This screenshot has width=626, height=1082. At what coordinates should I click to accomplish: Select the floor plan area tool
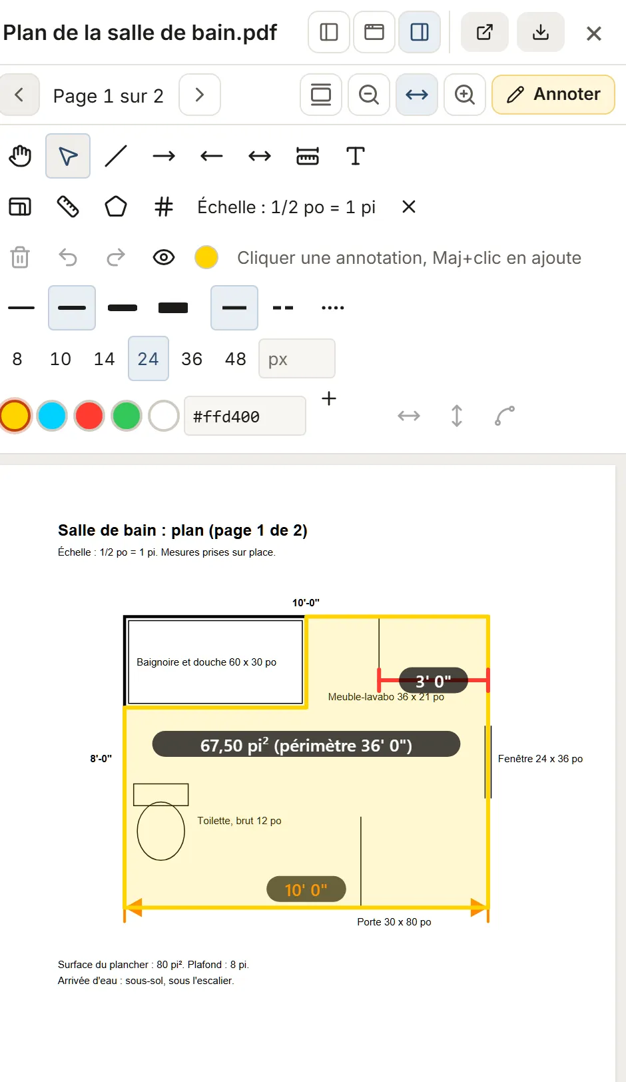[20, 207]
